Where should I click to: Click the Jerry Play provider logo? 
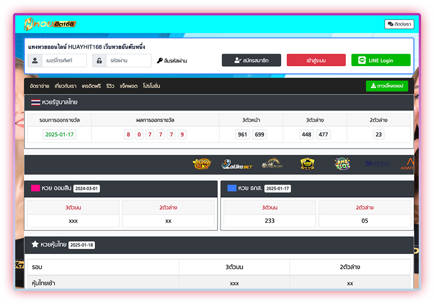pyautogui.click(x=202, y=164)
